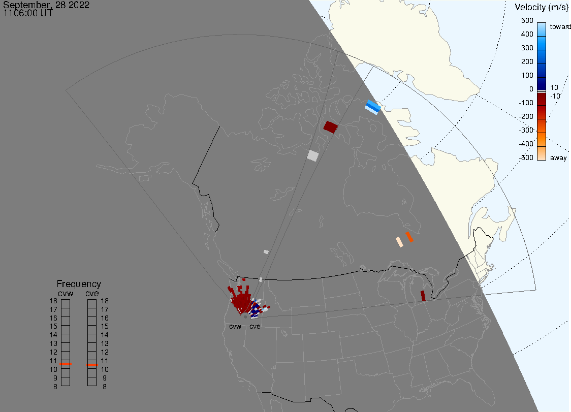Click the 'toward' label on velocity scale
This screenshot has height=412, width=571.
point(560,26)
